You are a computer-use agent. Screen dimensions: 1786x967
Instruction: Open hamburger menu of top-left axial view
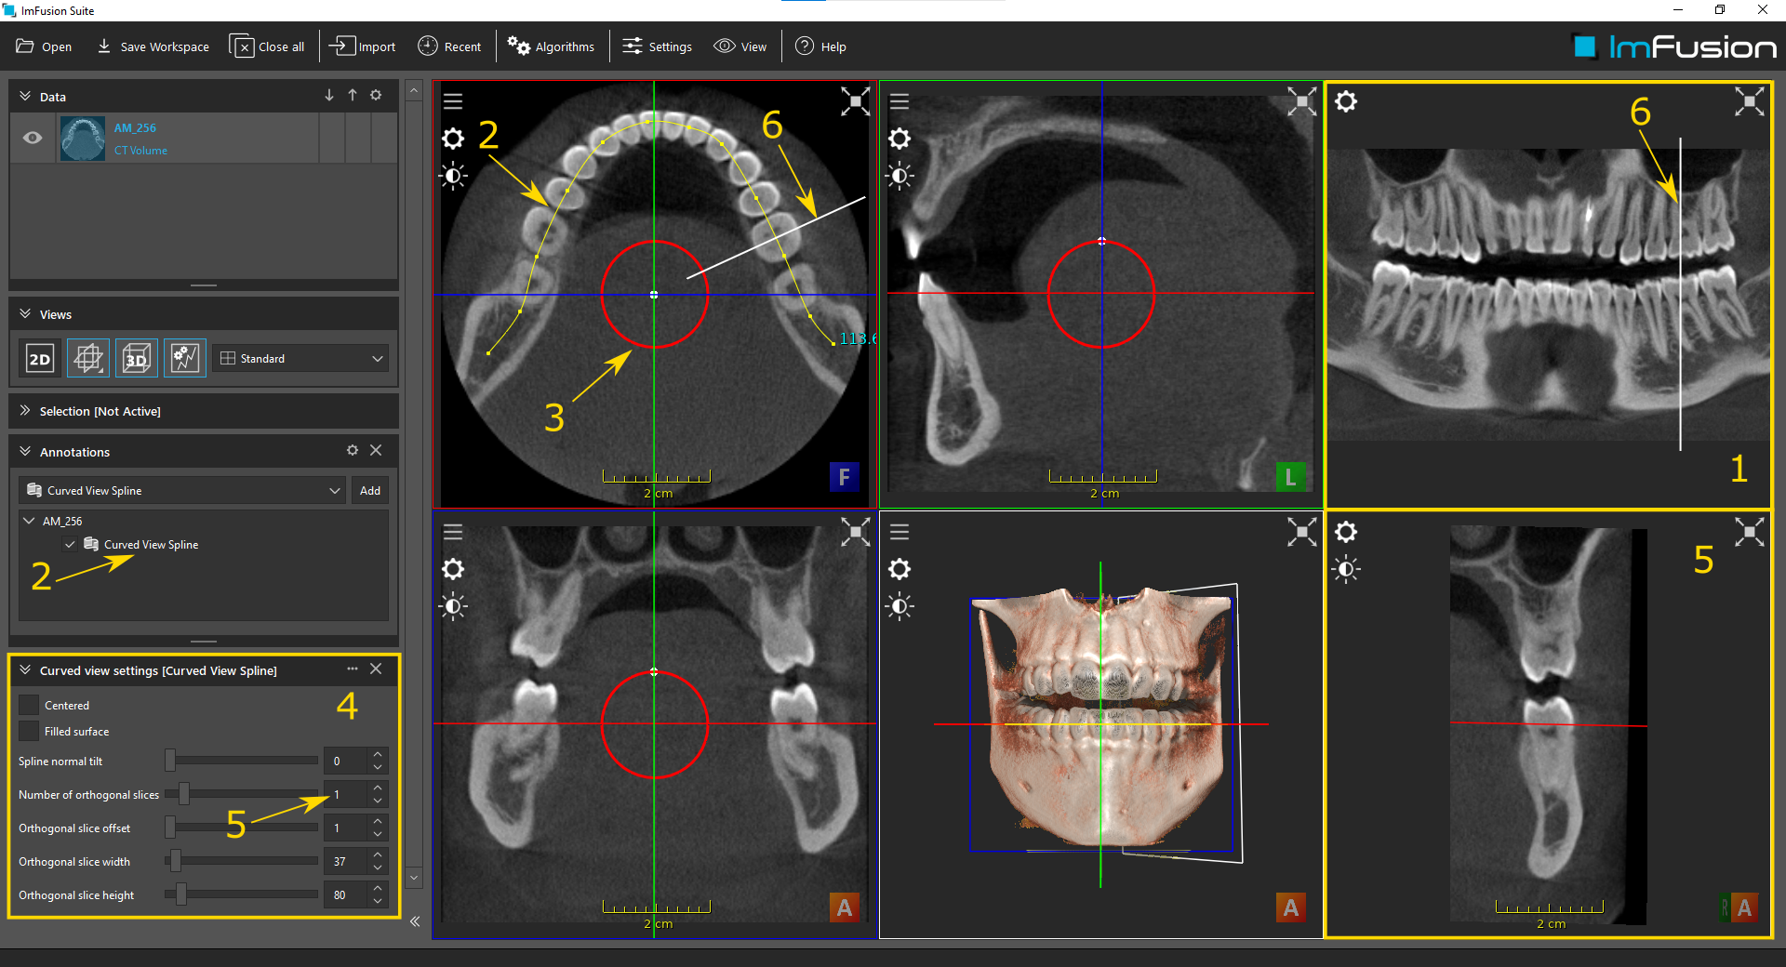(x=453, y=101)
